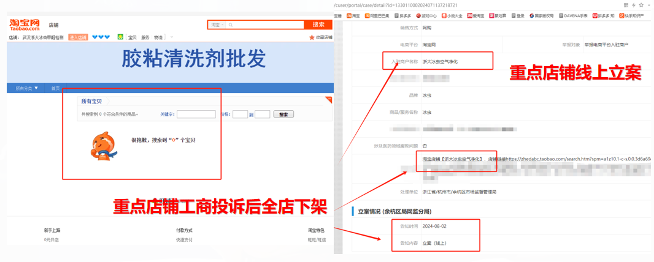Screen dimensions: 654x262
Task: Click 网购 value in 销售方式 row
Action: click(426, 28)
